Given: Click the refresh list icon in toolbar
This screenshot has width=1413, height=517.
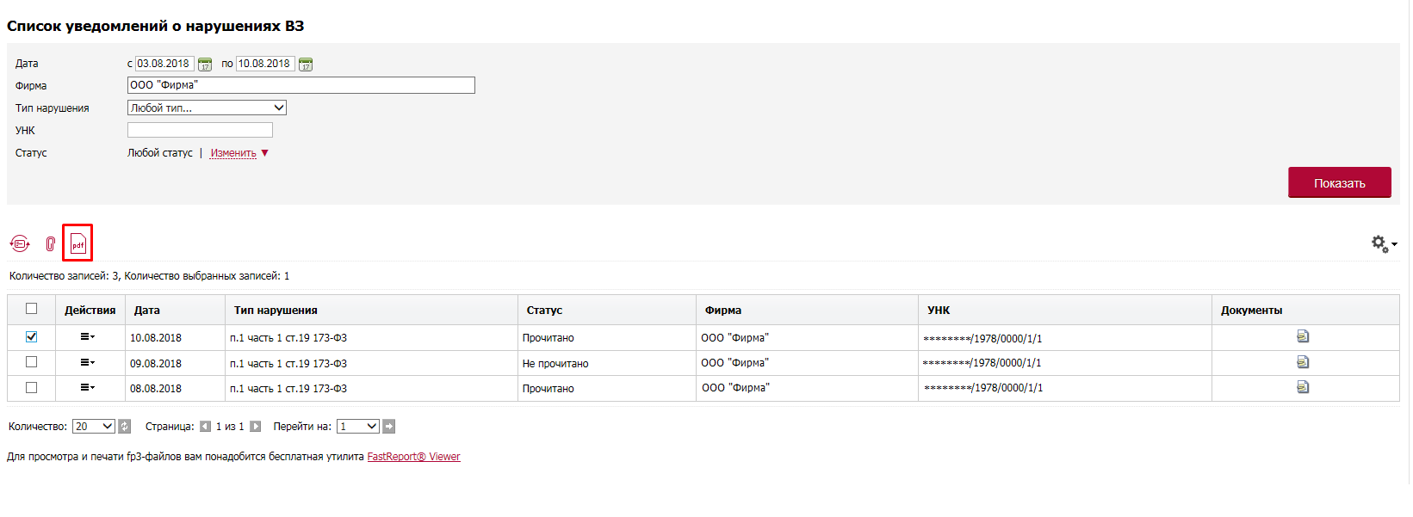Looking at the screenshot, I should tap(20, 244).
